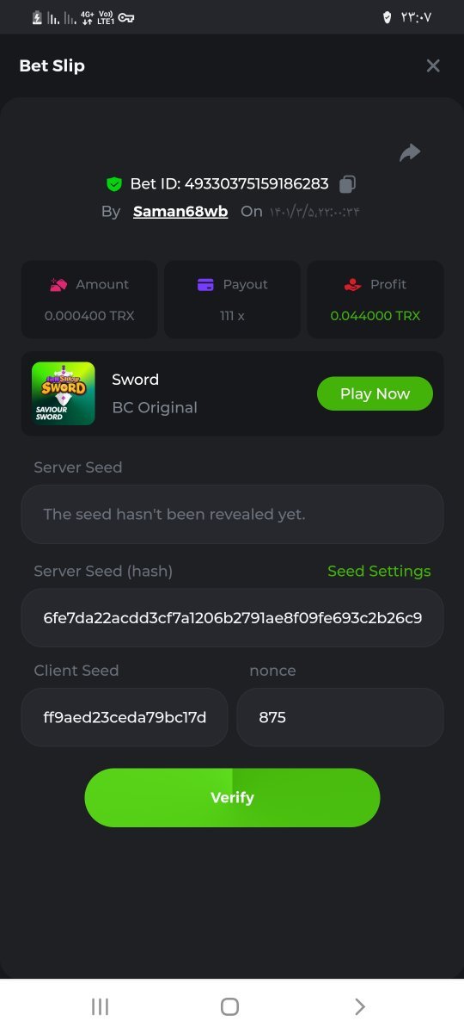
Task: Select the Server Seed field
Action: tap(232, 514)
